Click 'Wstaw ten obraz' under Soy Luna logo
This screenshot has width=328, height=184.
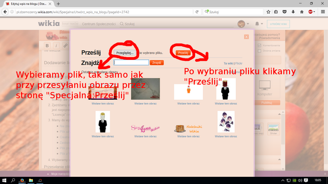146,136
